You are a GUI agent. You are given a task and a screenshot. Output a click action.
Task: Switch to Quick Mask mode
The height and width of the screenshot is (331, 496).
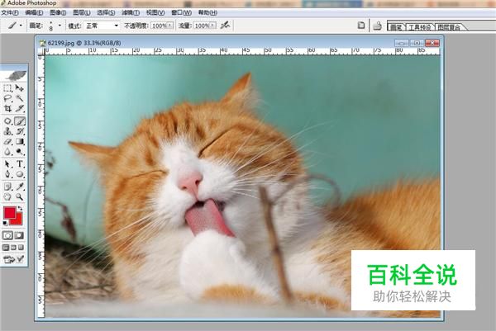[19, 235]
